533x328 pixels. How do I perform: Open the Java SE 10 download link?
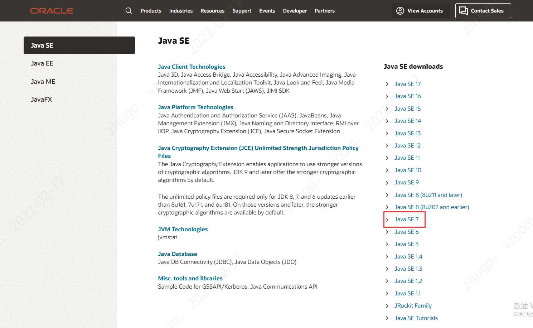click(408, 170)
